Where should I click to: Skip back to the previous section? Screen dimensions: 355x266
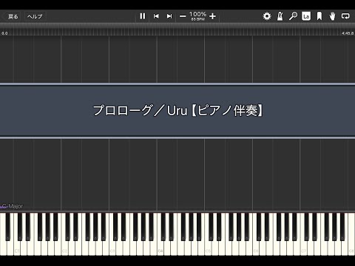(156, 16)
